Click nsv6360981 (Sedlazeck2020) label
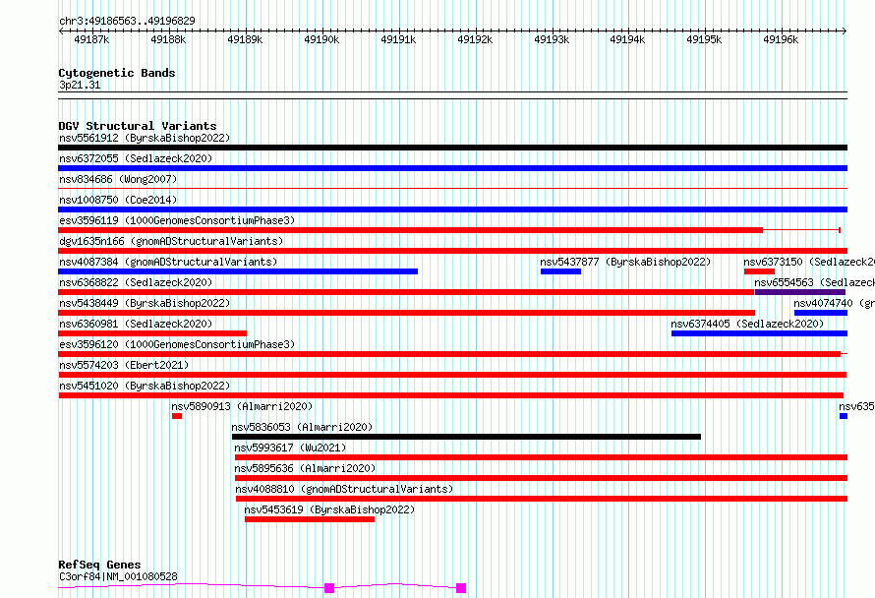Viewport: 875px width, 598px height. 136,324
